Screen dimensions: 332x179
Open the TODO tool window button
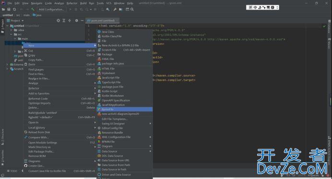[x=12, y=171]
